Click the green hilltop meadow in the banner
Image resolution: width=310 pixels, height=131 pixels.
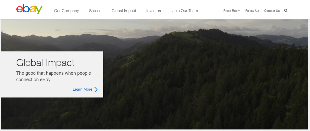176,34
